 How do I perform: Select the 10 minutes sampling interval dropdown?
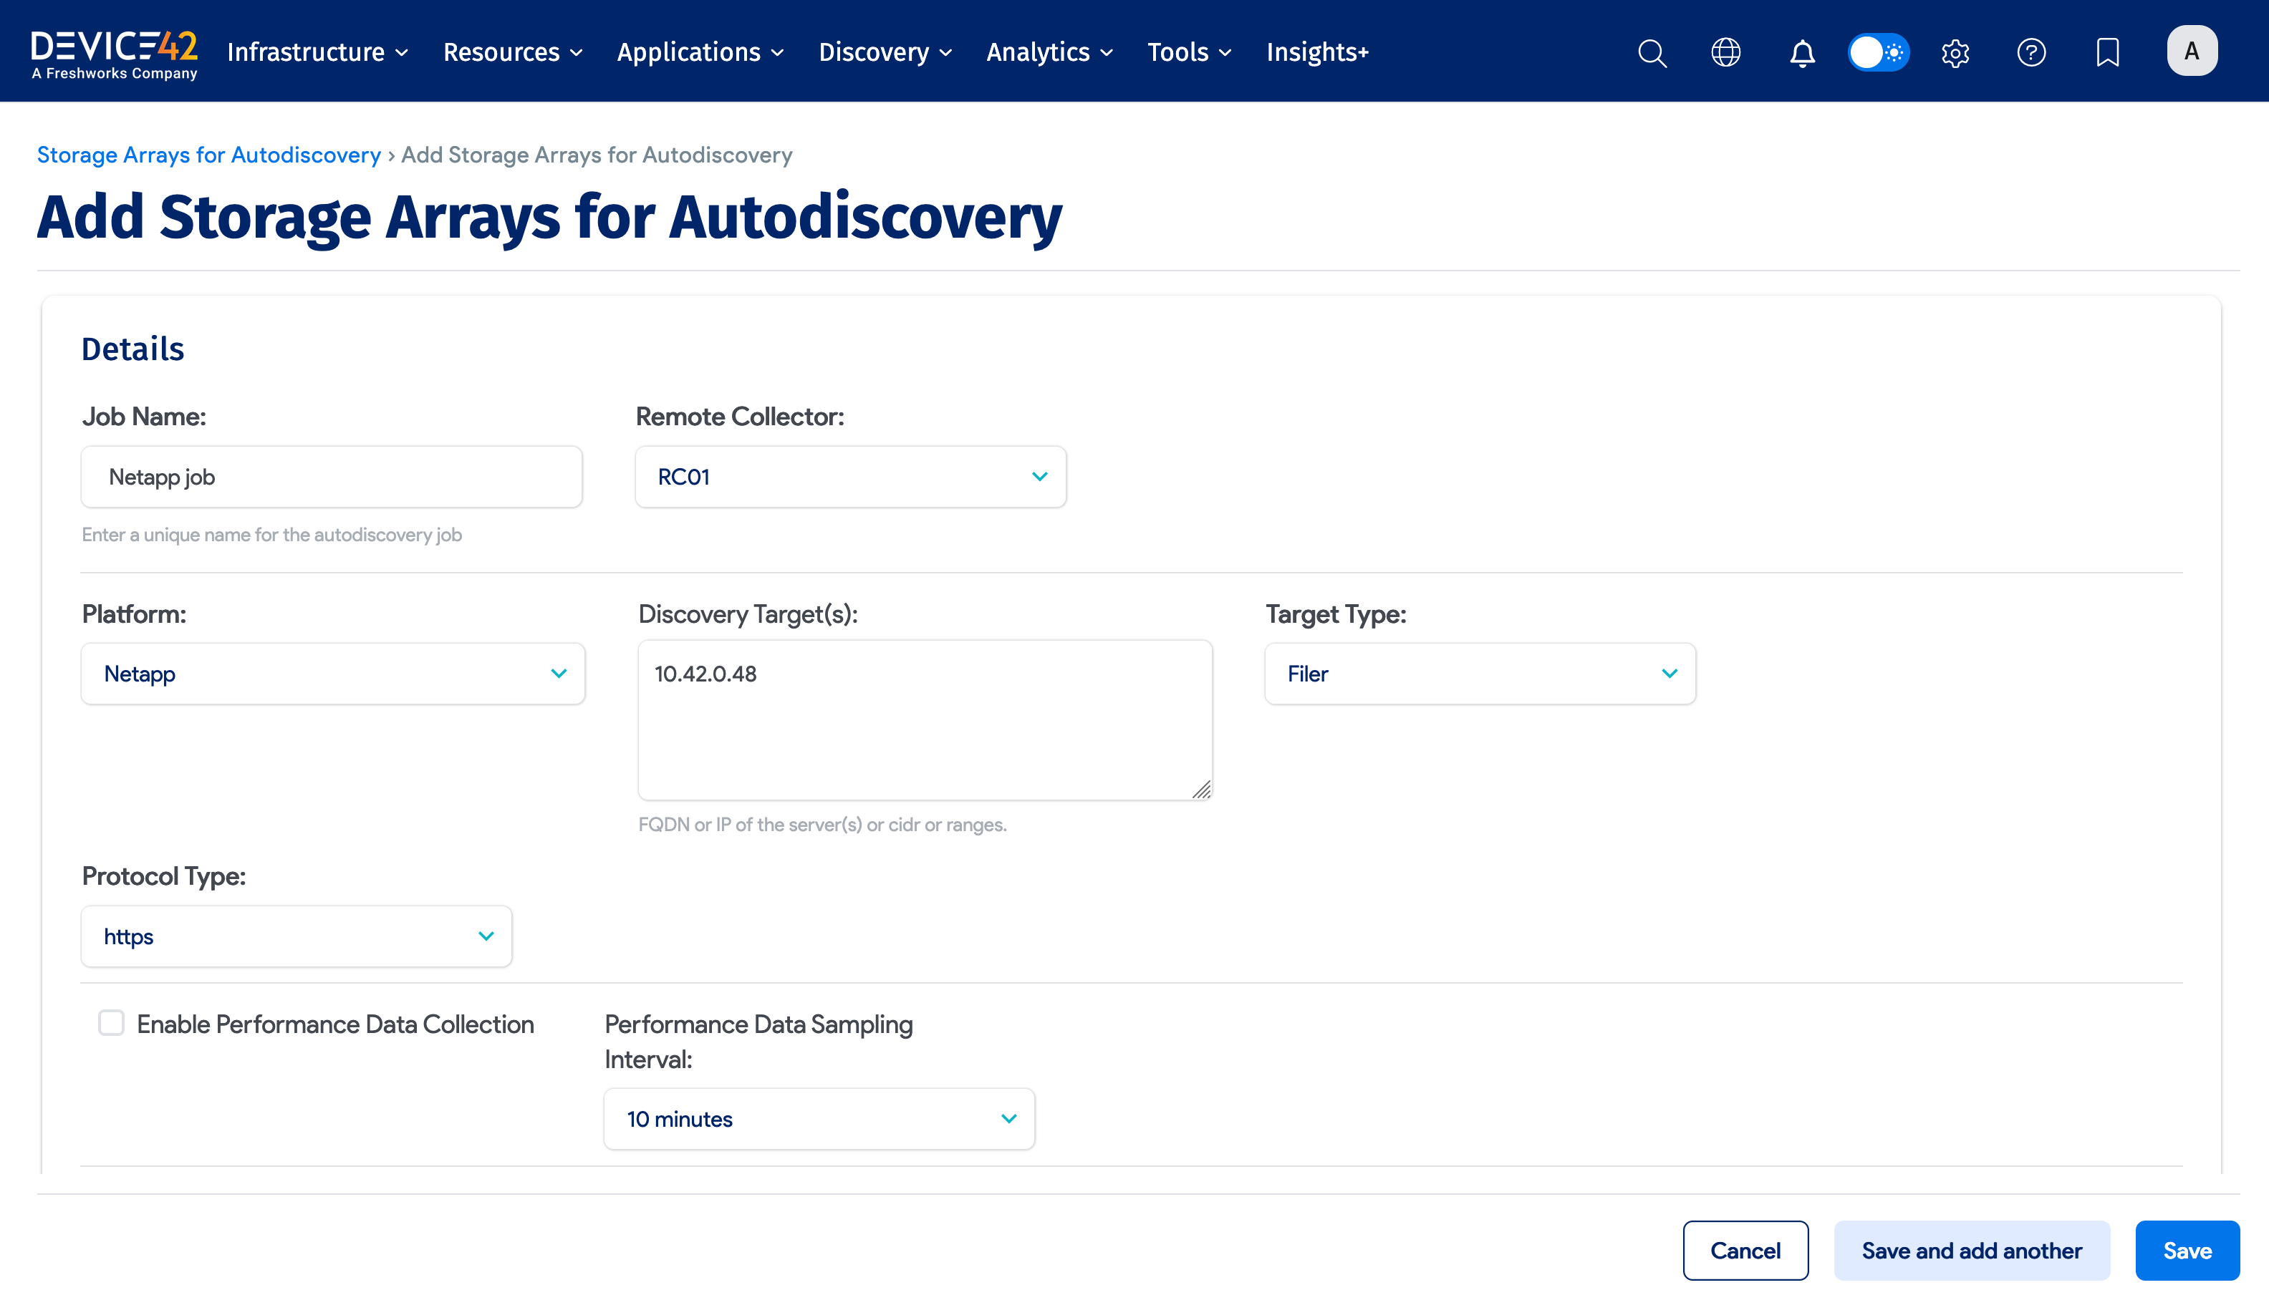coord(819,1119)
